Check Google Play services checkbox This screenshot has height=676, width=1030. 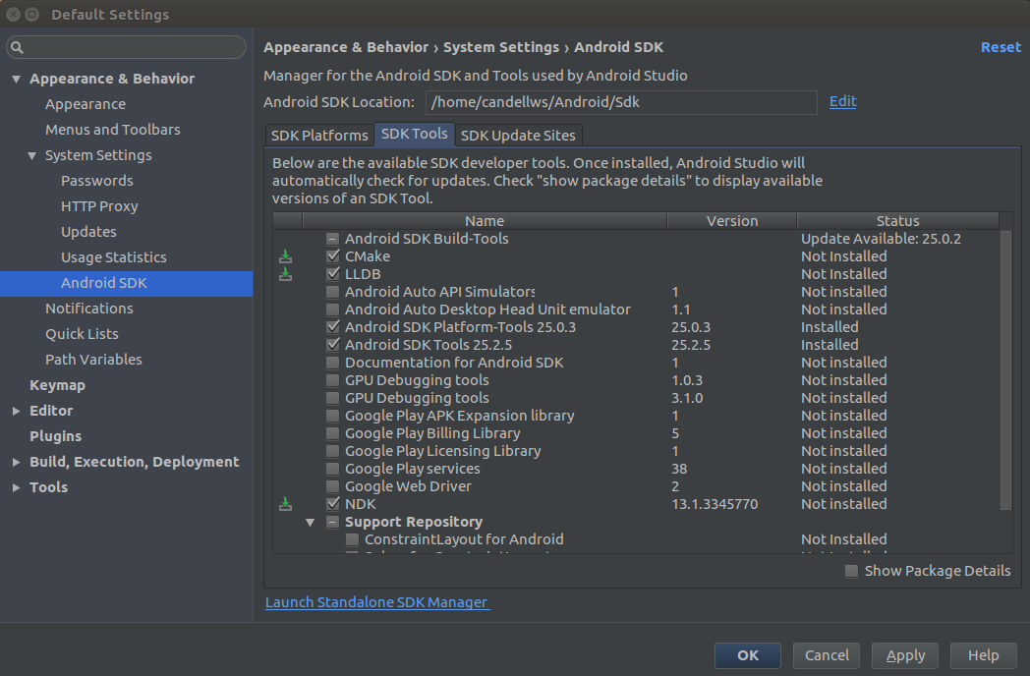point(333,469)
